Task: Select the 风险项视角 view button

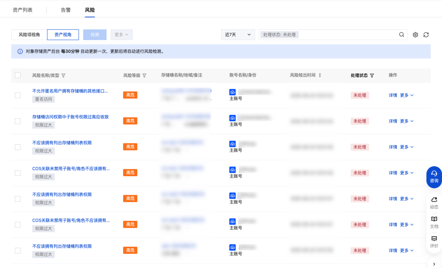Action: (x=29, y=35)
